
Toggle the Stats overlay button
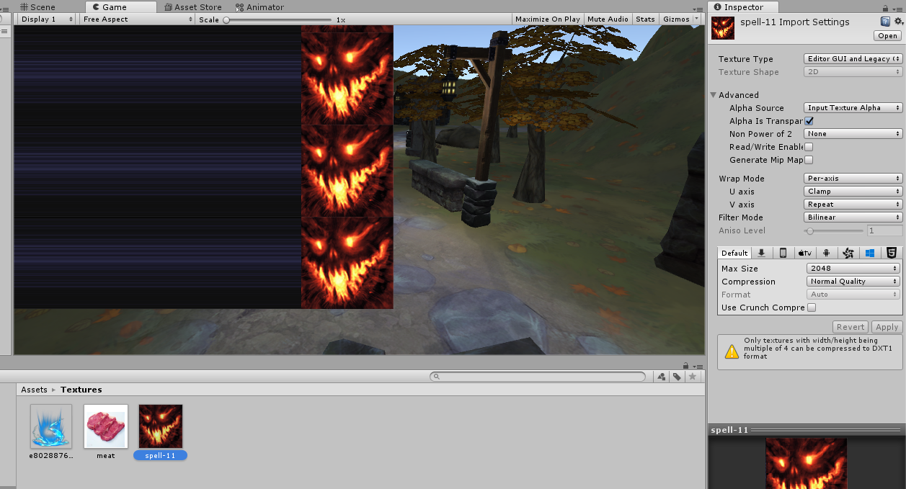646,19
